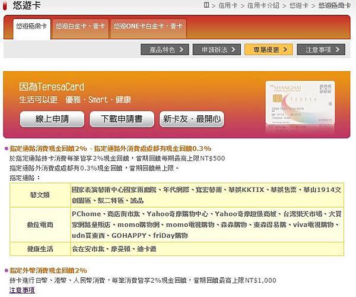Image resolution: width=356 pixels, height=297 pixels.
Task: Switch to the 悠遊ONE卡白金卡、普卡 tab
Action: tap(148, 29)
